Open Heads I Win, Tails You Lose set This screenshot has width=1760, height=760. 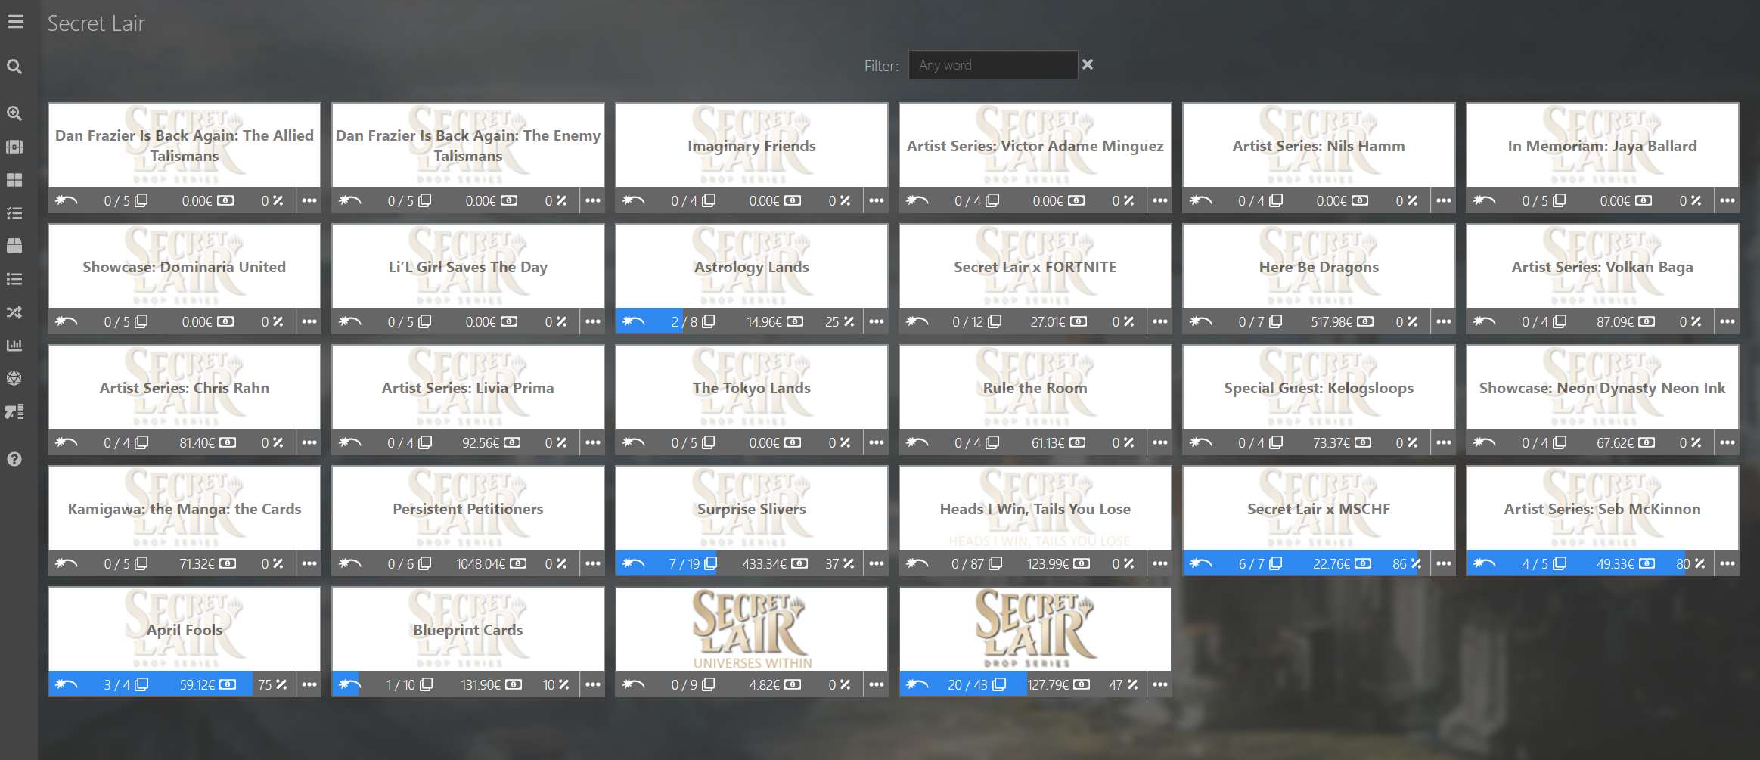pyautogui.click(x=1035, y=508)
